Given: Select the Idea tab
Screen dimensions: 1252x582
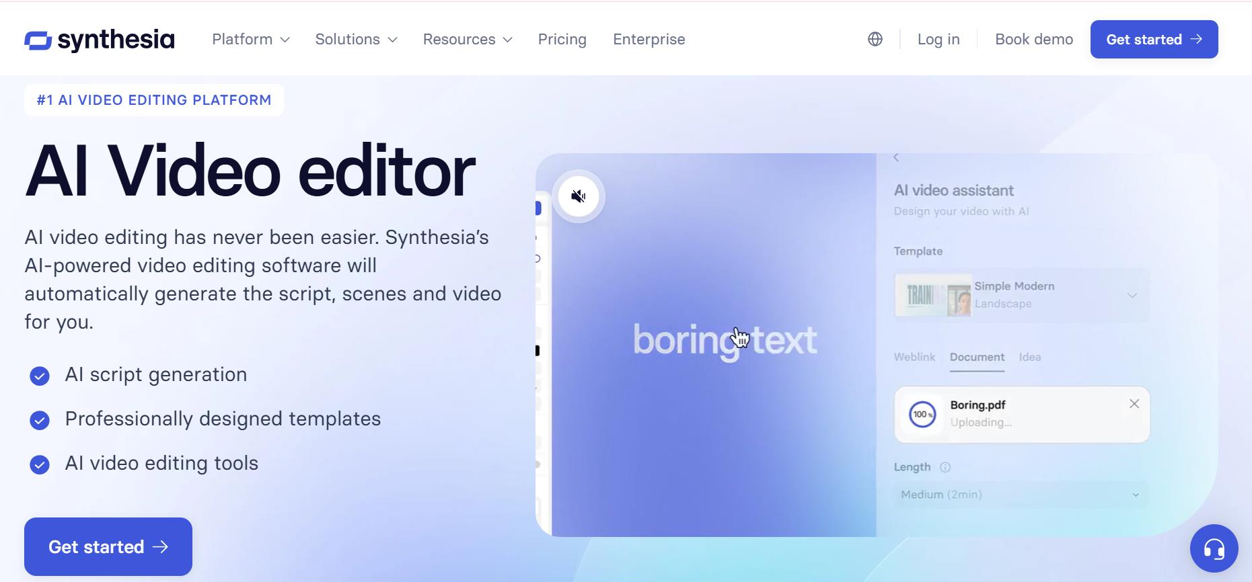Looking at the screenshot, I should (x=1029, y=357).
